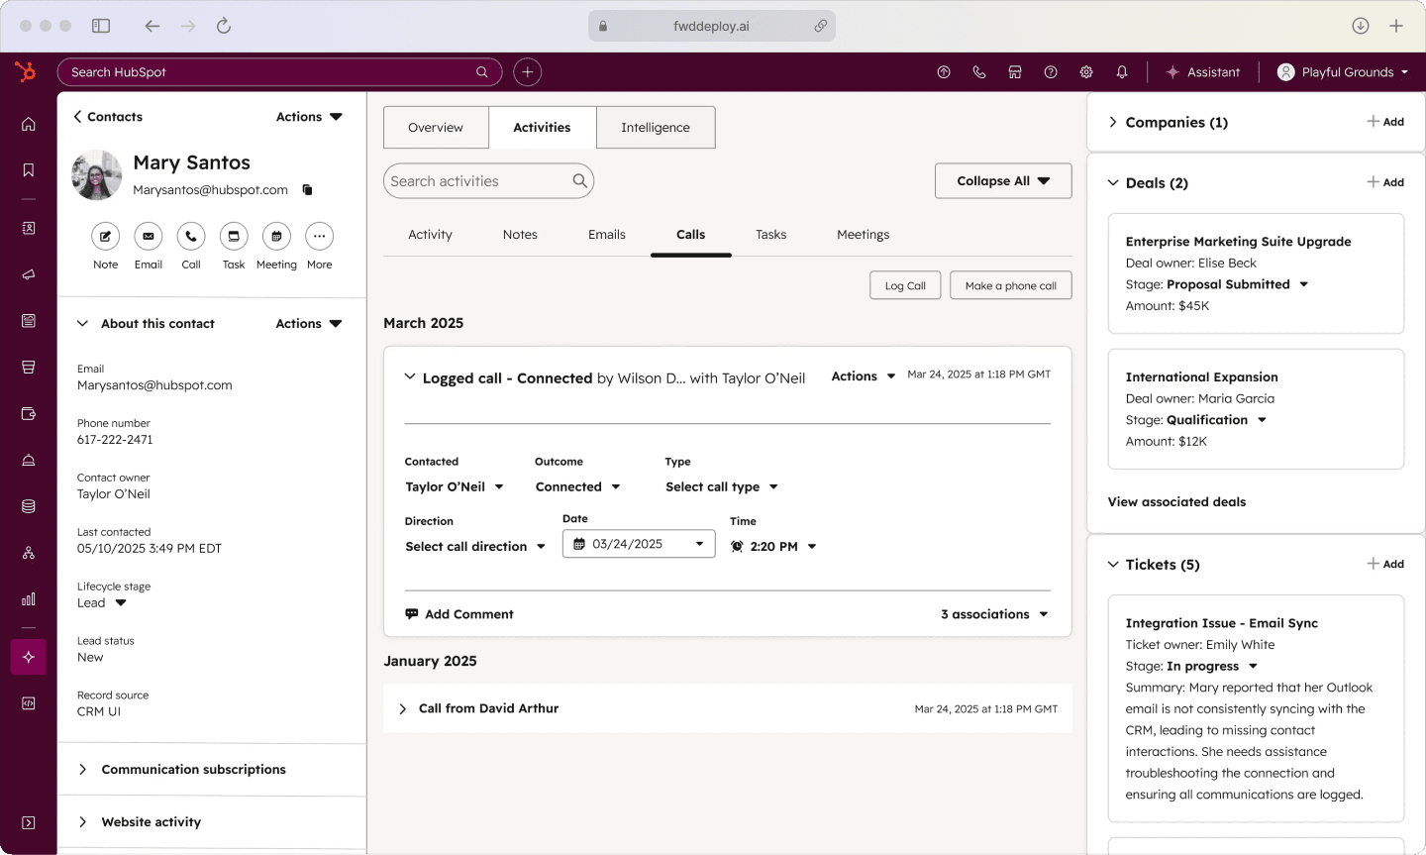The width and height of the screenshot is (1426, 855).
Task: Collapse the About this contact section
Action: (82, 324)
